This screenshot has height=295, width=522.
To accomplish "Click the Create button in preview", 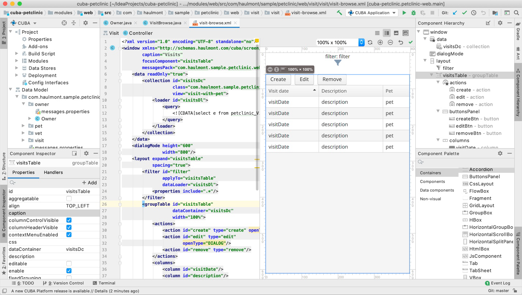I will point(278,79).
